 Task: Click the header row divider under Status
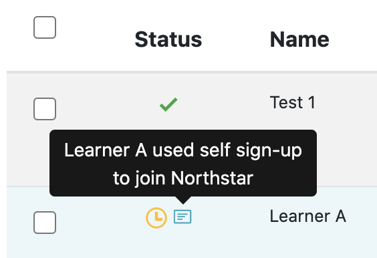(192, 72)
